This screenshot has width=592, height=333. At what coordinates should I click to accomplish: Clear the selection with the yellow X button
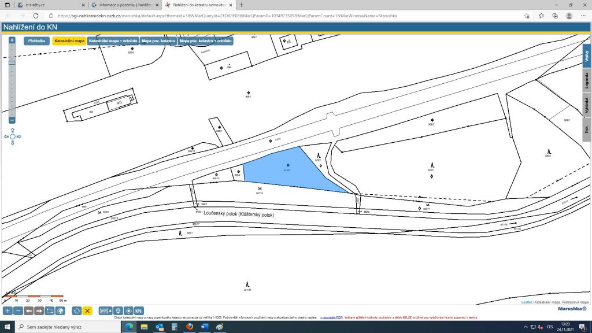click(87, 310)
